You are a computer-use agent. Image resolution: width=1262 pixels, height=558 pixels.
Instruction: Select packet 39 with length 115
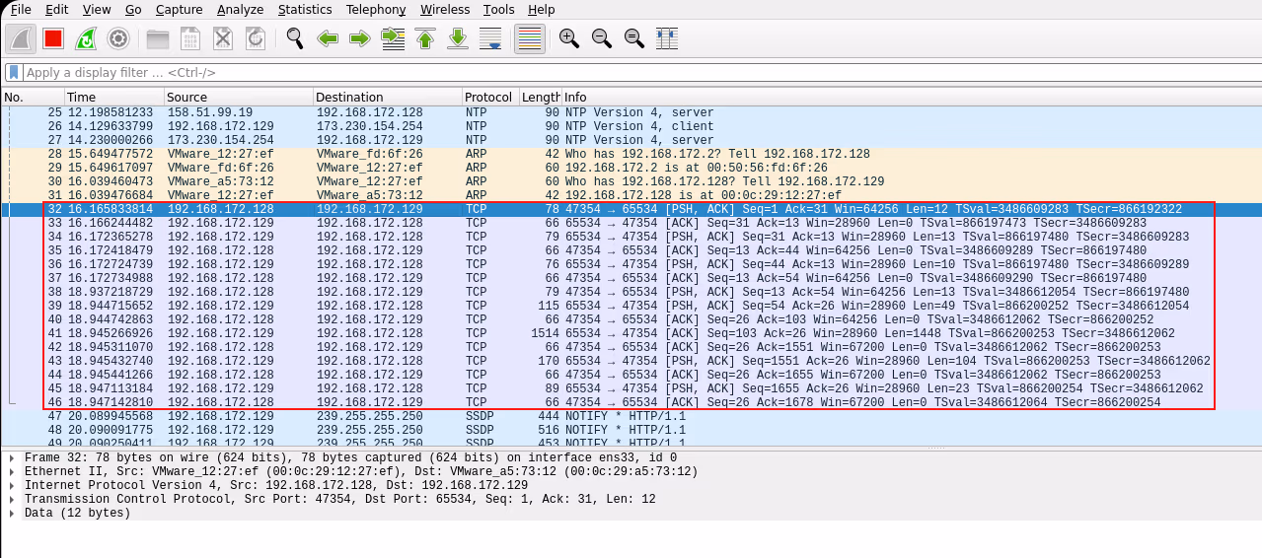(631, 306)
